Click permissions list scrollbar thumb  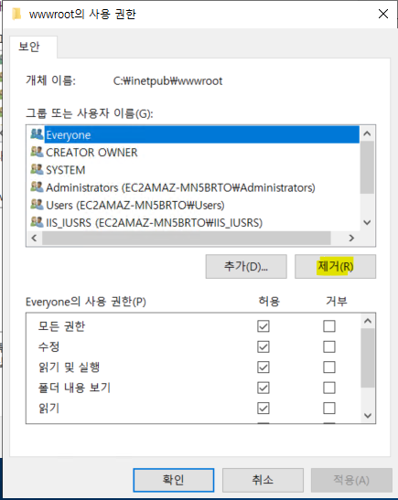(368, 358)
